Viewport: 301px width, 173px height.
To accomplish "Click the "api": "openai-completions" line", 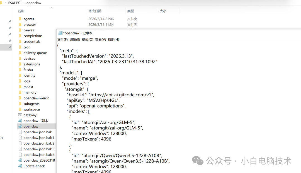I will [x=96, y=106].
